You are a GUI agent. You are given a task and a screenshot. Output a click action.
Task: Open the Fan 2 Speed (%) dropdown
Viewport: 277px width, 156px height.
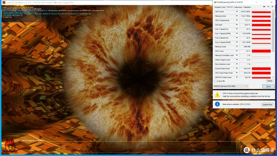(x=237, y=38)
